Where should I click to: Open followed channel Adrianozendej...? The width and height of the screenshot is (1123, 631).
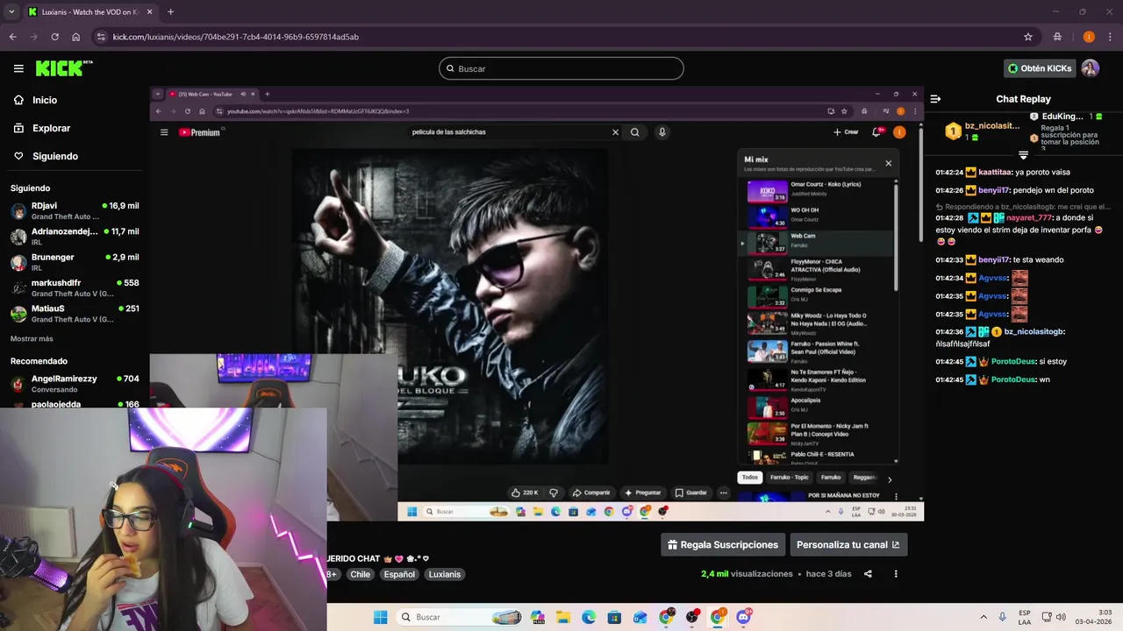[75, 237]
